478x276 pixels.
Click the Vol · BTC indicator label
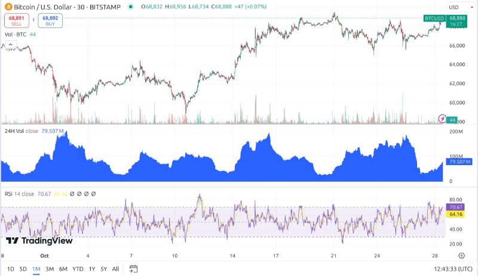(16, 35)
